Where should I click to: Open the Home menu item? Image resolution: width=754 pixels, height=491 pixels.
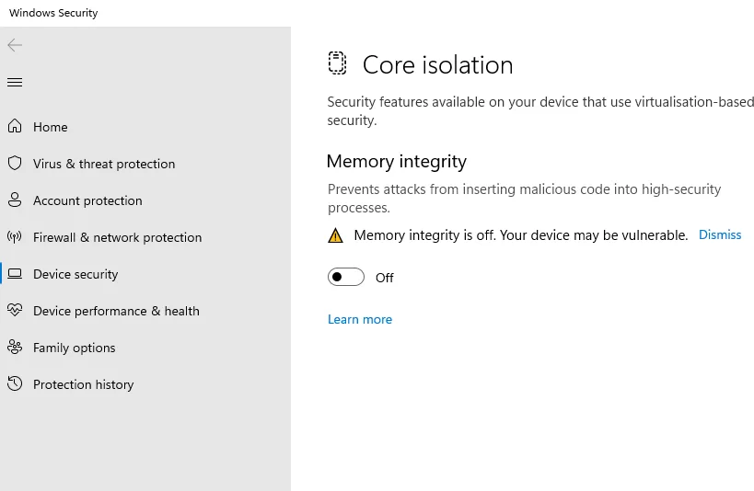tap(51, 127)
